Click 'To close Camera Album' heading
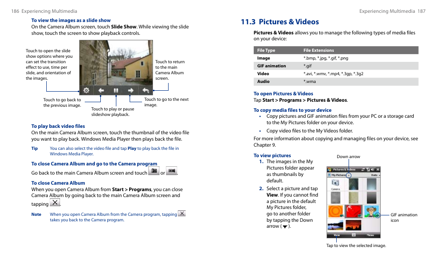 click(58, 183)
